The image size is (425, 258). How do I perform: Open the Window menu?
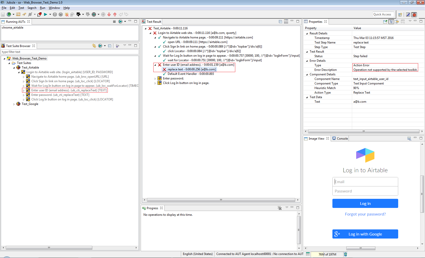tap(54, 8)
